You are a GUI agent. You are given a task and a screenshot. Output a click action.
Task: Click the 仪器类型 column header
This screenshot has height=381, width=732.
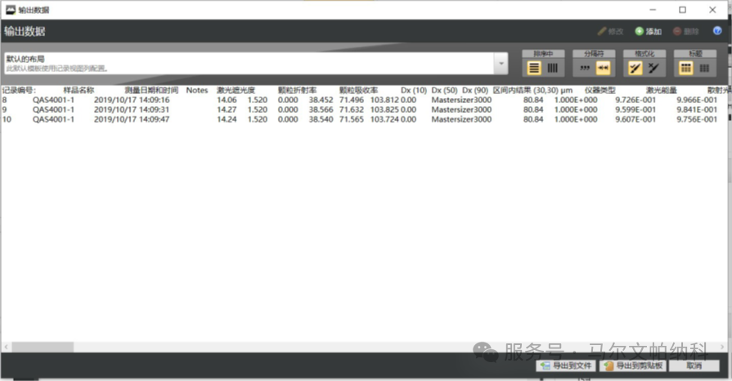(600, 90)
